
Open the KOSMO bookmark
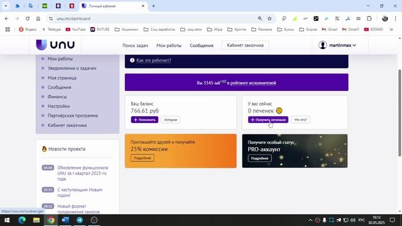click(374, 30)
